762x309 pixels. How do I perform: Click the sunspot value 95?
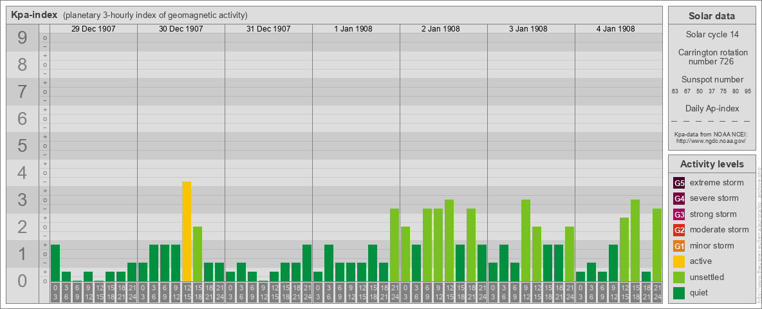coord(748,91)
